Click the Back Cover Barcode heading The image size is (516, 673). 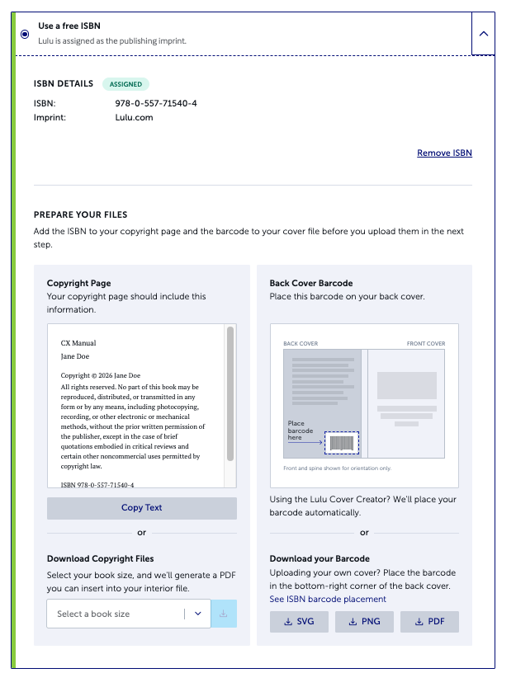click(x=311, y=283)
